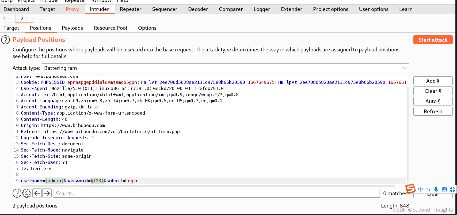This screenshot has height=215, width=457.
Task: Click the Te: trailers line
Action: click(36, 168)
